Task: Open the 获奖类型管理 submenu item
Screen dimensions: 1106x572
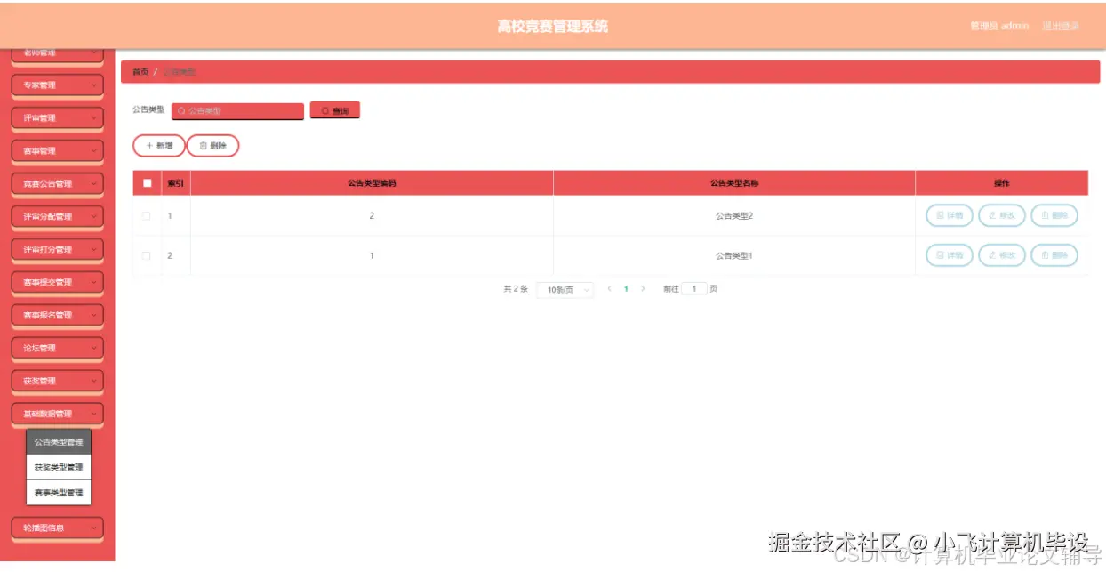Action: (x=59, y=467)
